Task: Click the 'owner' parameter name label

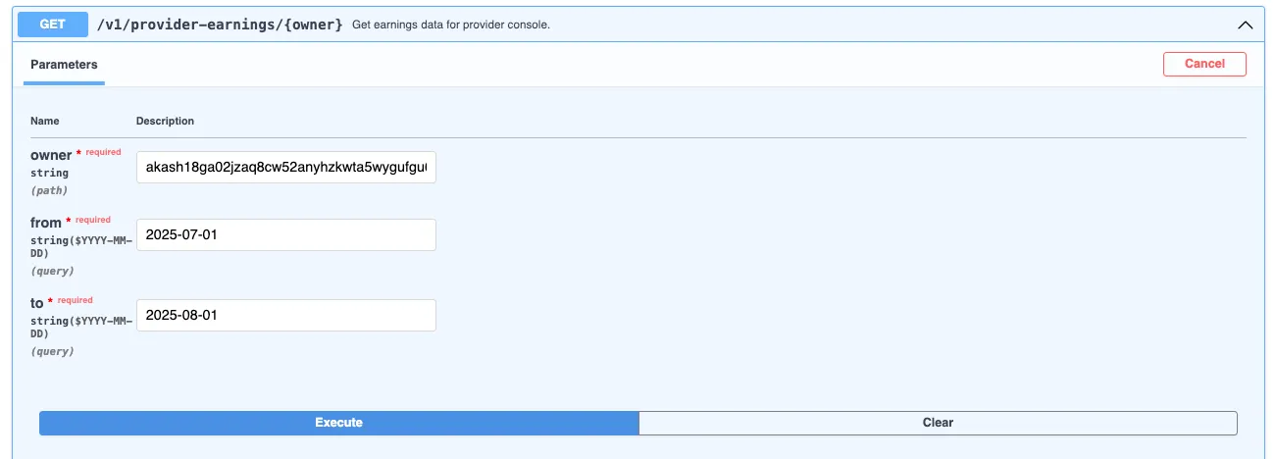Action: coord(51,155)
